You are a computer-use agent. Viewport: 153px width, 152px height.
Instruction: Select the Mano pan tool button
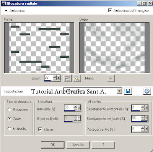point(111,78)
